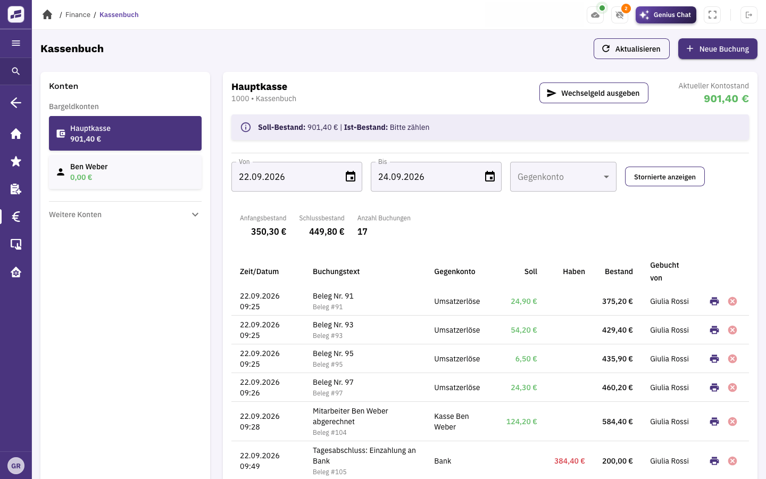The image size is (766, 479).
Task: Cancel the Beleg Nr. 93 booking
Action: click(732, 330)
